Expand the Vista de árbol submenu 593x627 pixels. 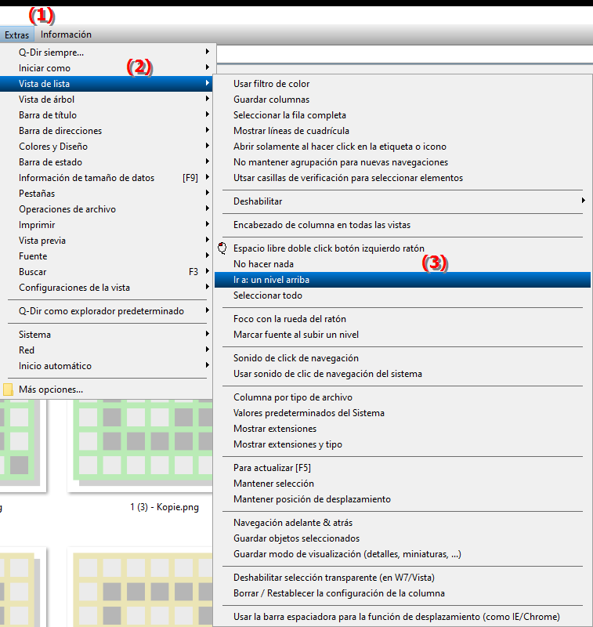click(107, 100)
